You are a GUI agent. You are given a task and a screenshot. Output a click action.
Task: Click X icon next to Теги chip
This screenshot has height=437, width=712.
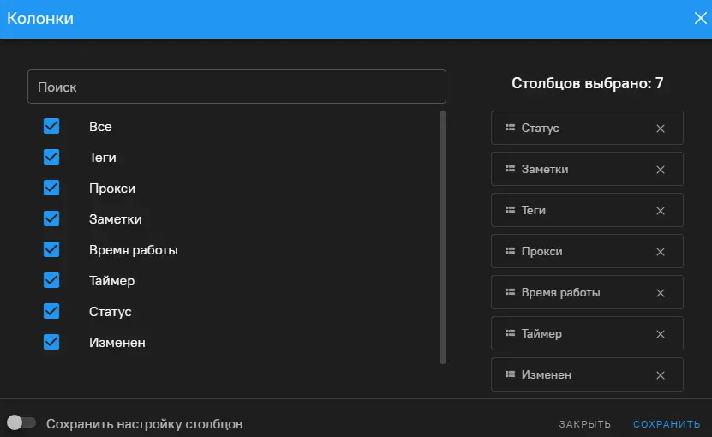tap(660, 211)
